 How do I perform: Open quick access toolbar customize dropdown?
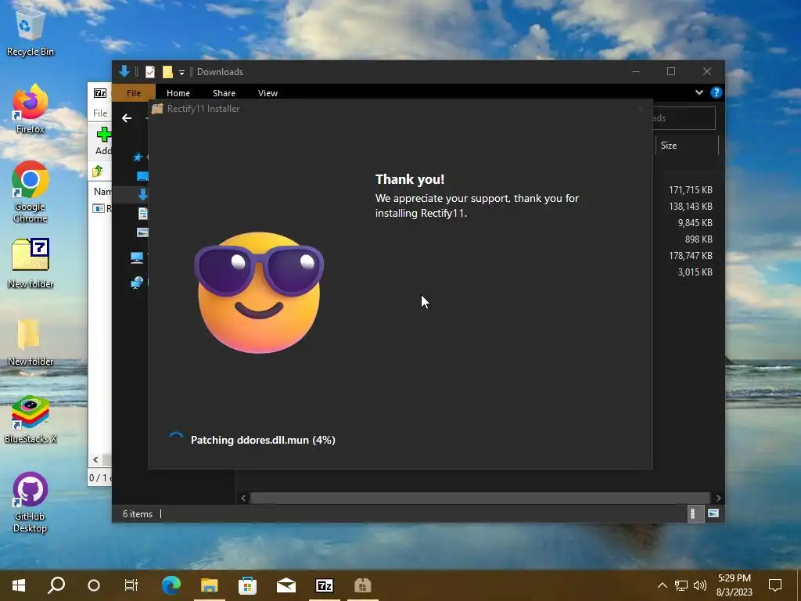[x=181, y=73]
